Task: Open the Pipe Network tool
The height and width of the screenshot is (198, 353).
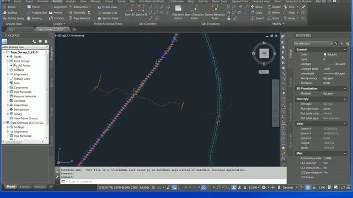Action: tap(79, 18)
